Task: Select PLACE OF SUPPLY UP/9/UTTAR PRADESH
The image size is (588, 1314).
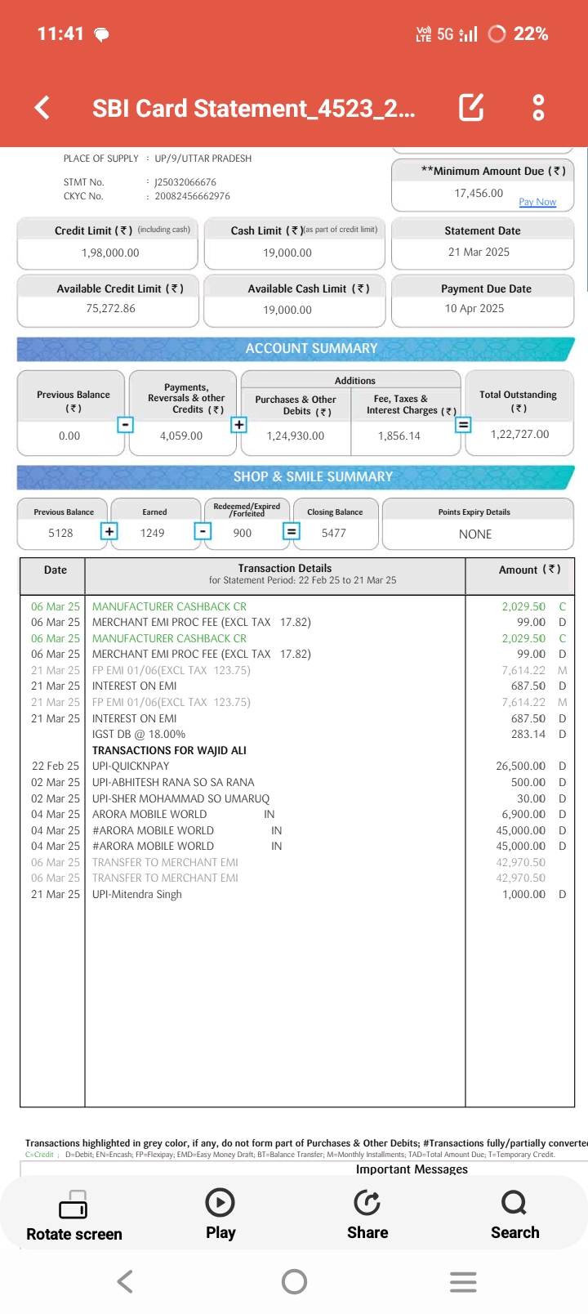Action: tap(158, 159)
